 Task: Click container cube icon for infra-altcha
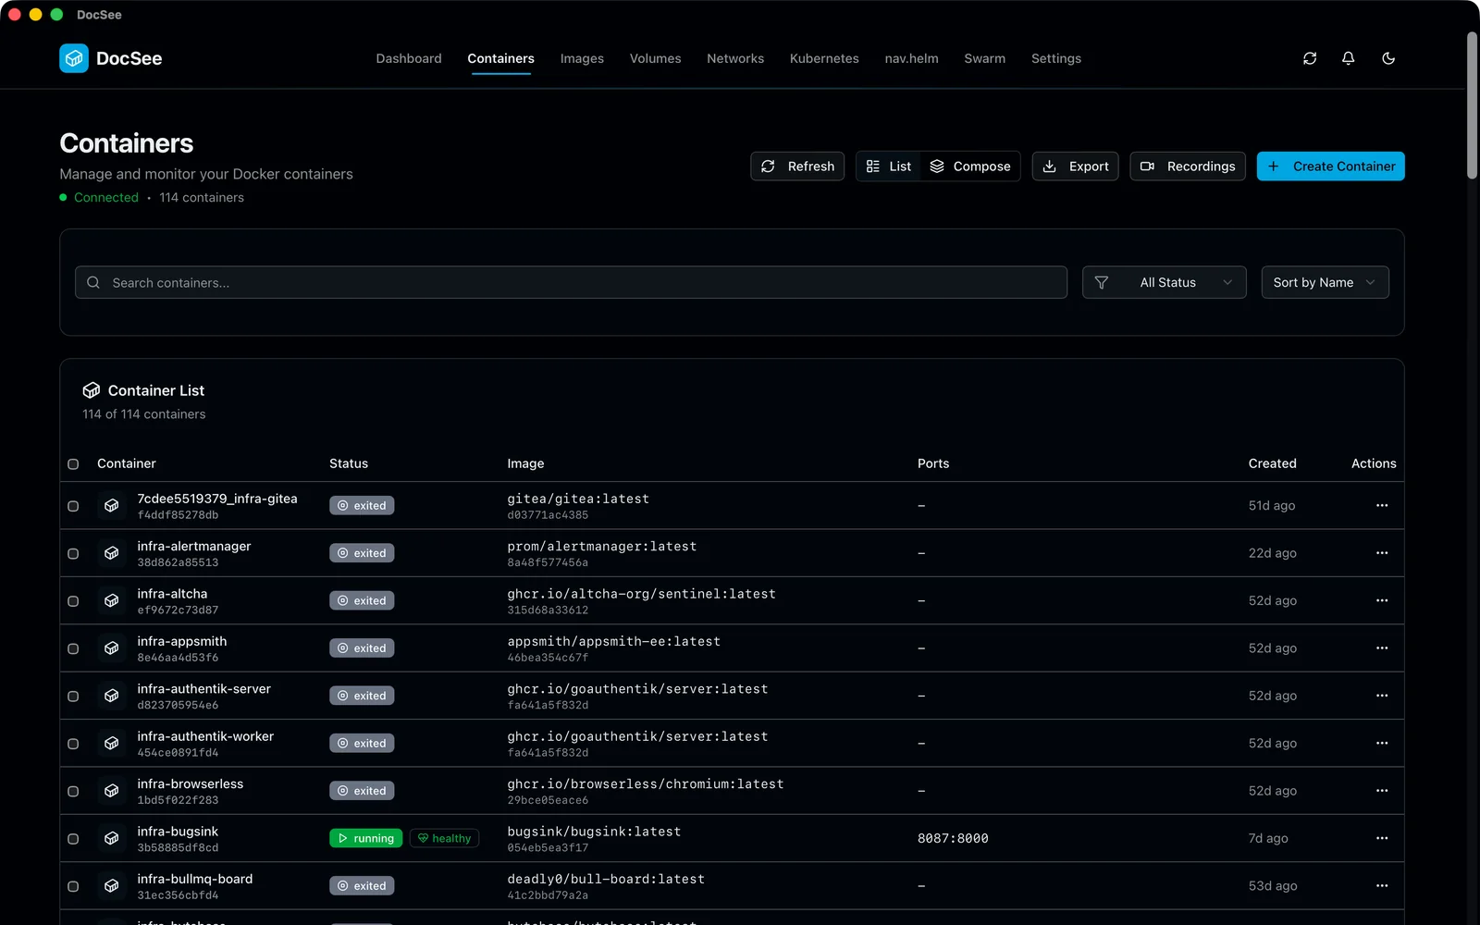tap(112, 600)
